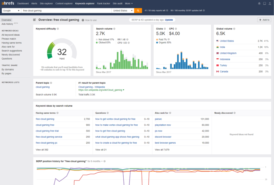Click the Update link for SERP data
This screenshot has width=274, height=185.
click(169, 20)
